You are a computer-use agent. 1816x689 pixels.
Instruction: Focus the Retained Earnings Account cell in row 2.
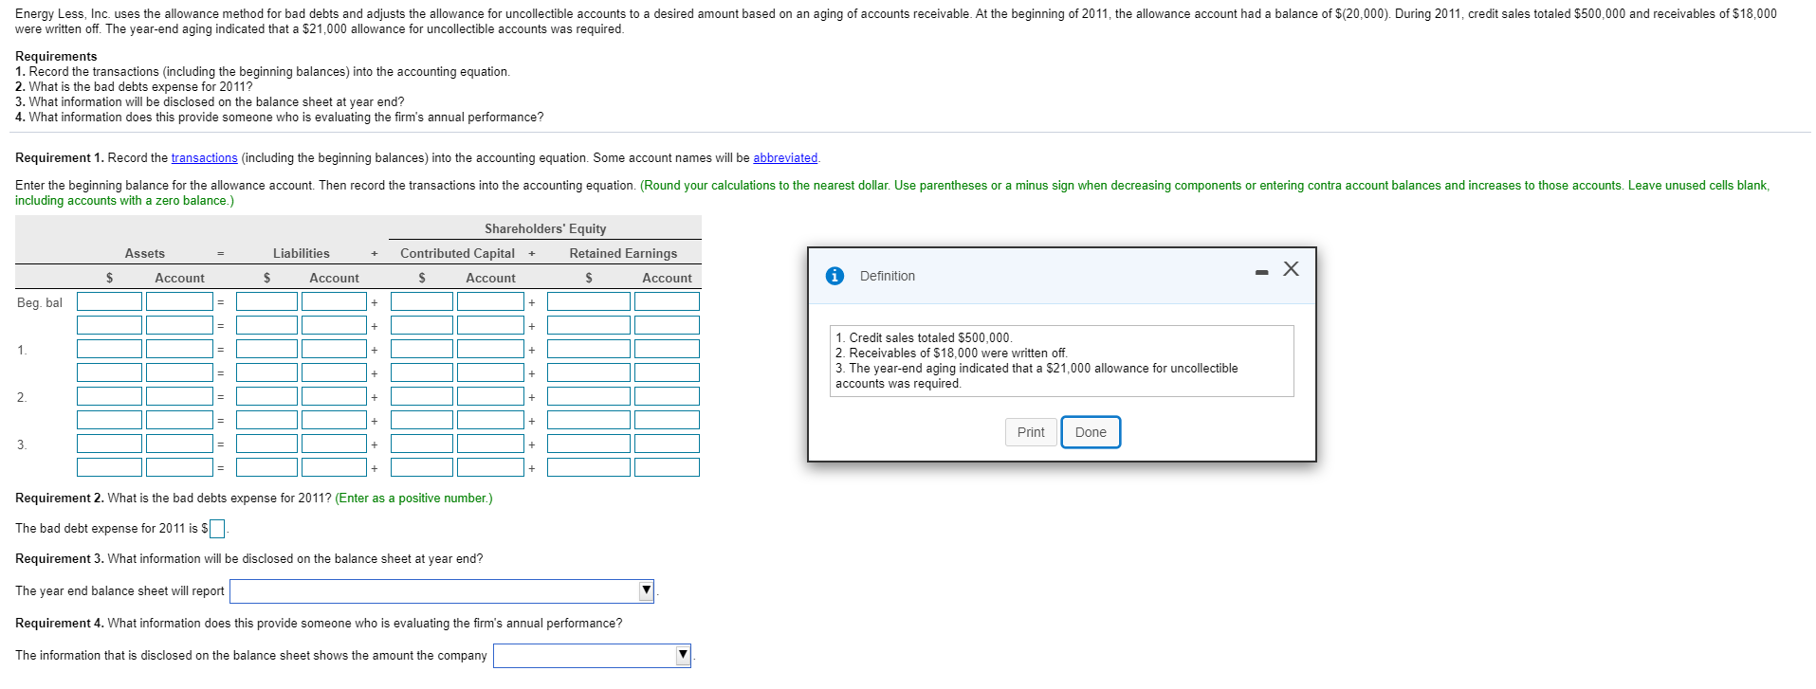click(667, 396)
